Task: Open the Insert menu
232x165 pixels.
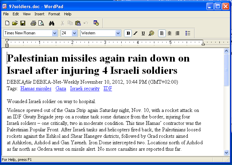Action: pyautogui.click(x=40, y=14)
